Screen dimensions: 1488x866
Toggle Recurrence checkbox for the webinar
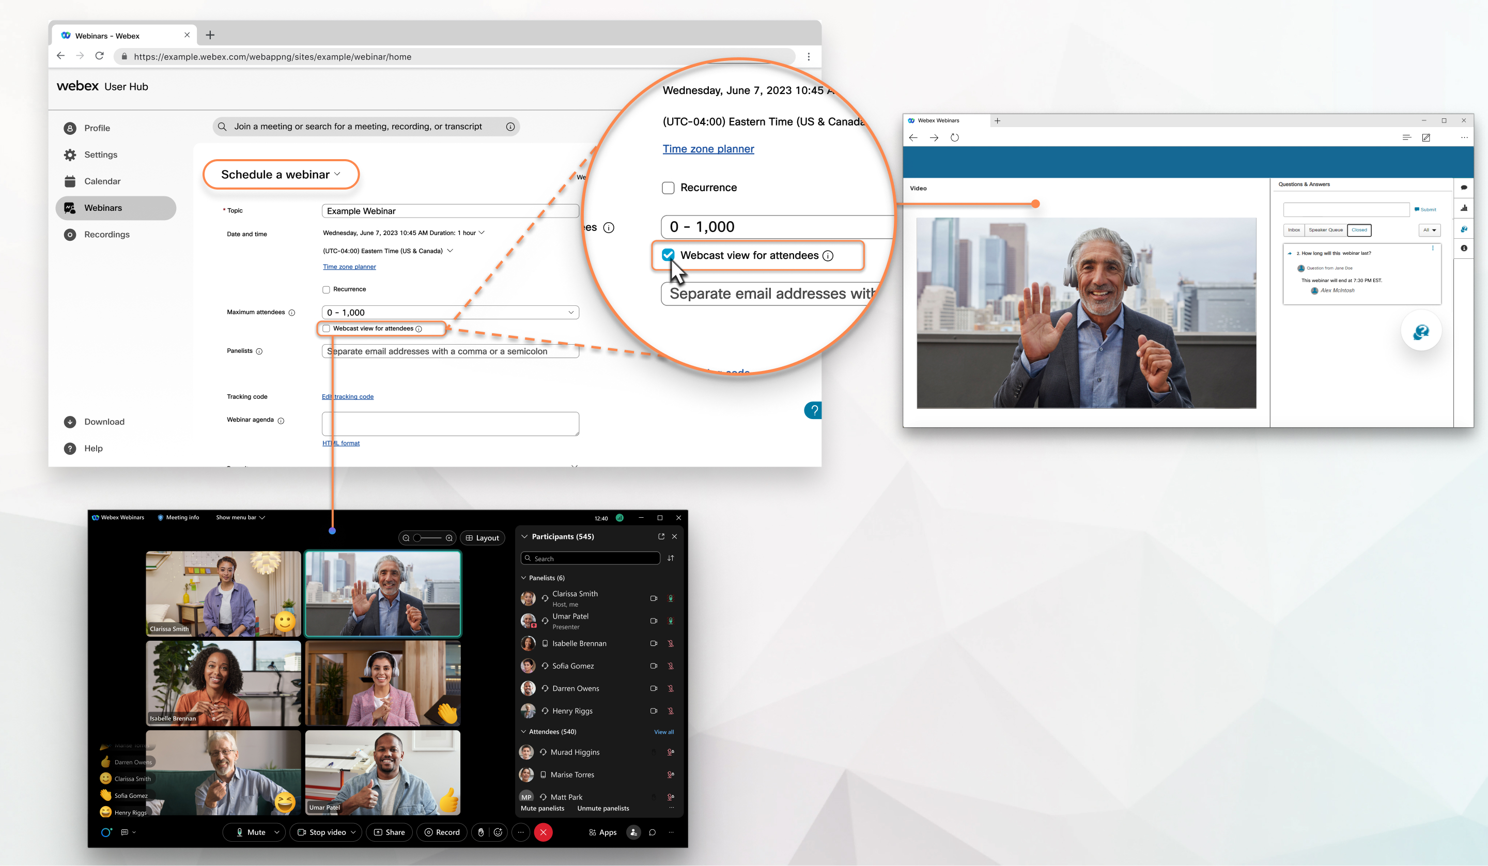(327, 289)
